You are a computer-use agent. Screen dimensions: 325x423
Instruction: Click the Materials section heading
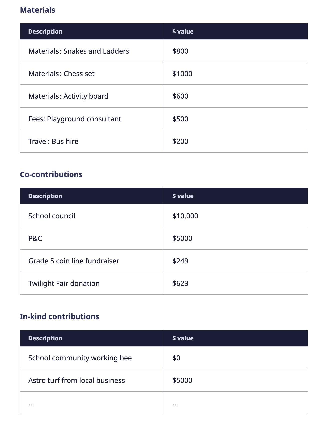(38, 10)
